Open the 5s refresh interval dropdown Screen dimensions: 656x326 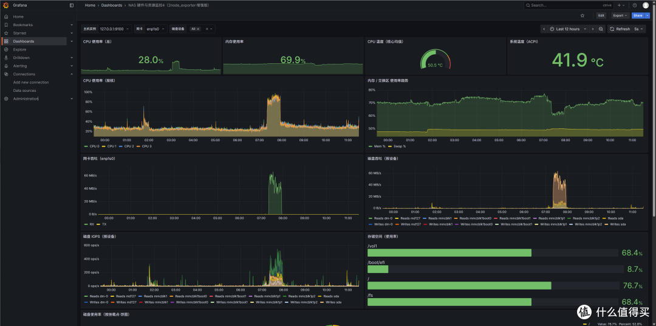637,29
